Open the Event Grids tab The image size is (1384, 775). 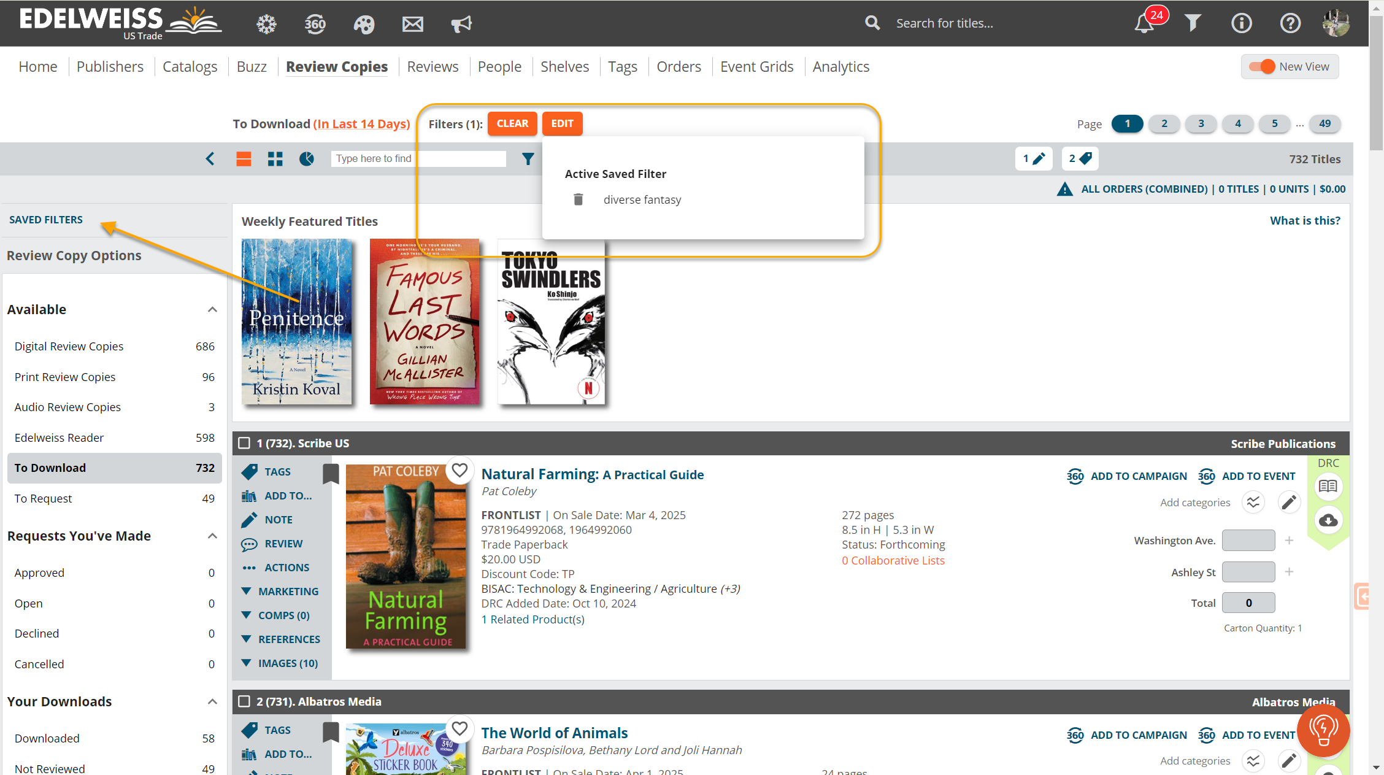pos(756,66)
